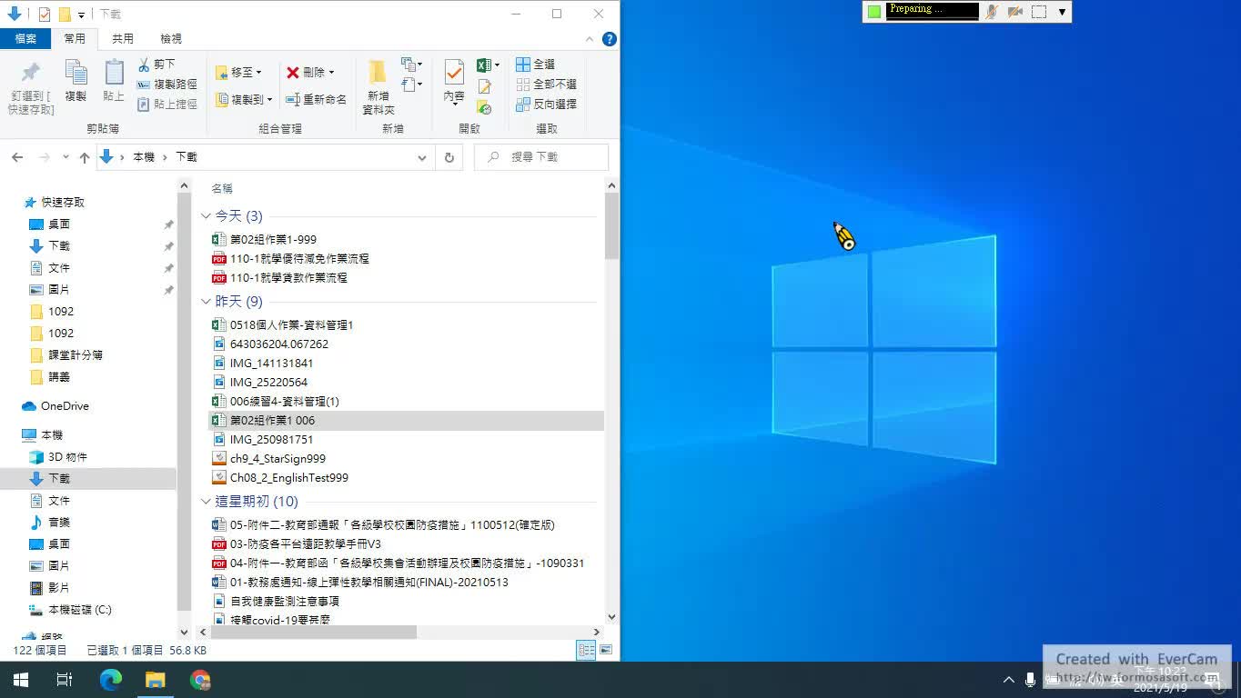
Task: Click the 釘選到快速存取 pin icon
Action: coord(31,73)
